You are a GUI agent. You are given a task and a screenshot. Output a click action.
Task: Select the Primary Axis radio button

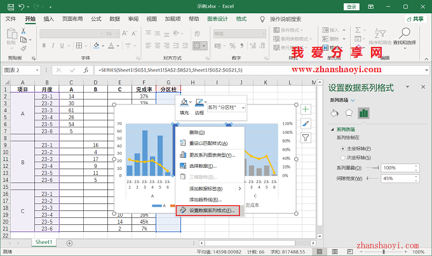pyautogui.click(x=342, y=149)
